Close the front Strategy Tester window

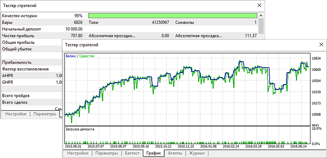click(x=321, y=45)
